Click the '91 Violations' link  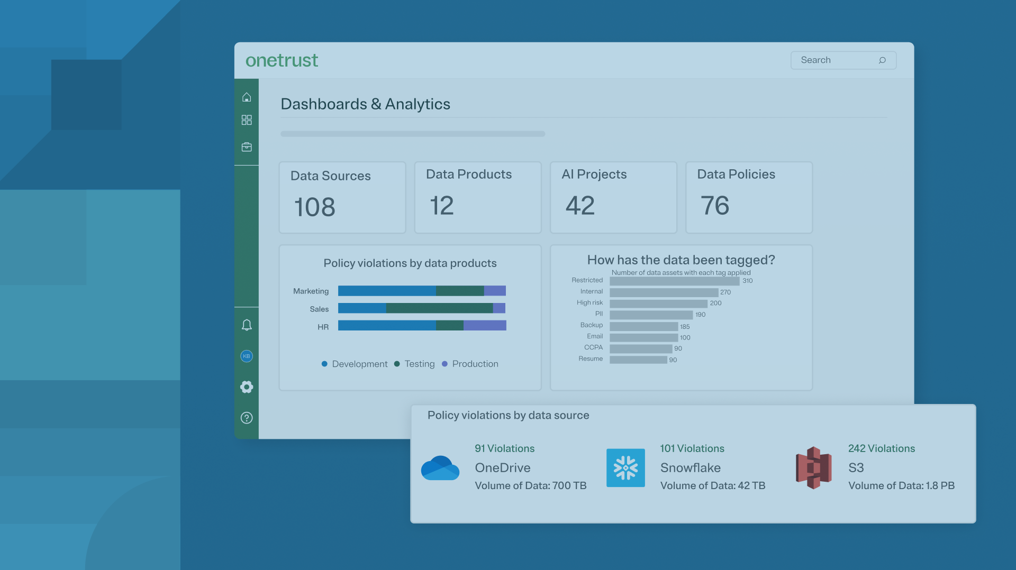[x=504, y=448]
